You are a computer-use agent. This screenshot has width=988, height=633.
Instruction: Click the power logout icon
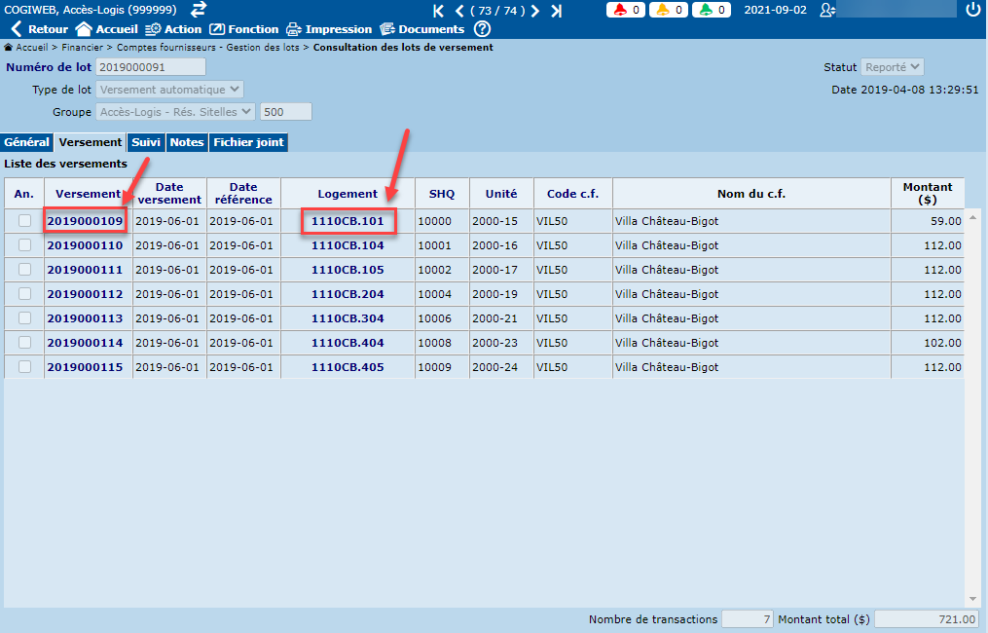(972, 10)
